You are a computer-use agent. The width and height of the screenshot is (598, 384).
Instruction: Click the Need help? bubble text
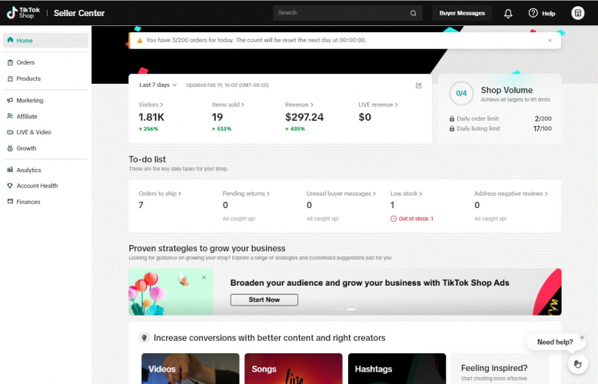555,342
